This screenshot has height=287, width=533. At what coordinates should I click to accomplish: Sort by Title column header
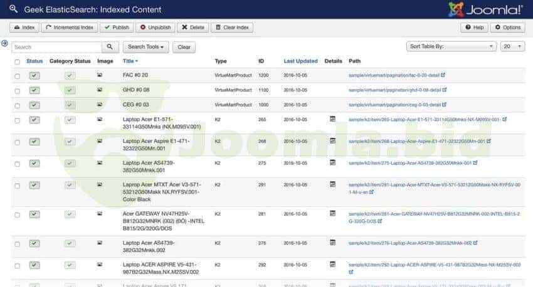coord(130,61)
